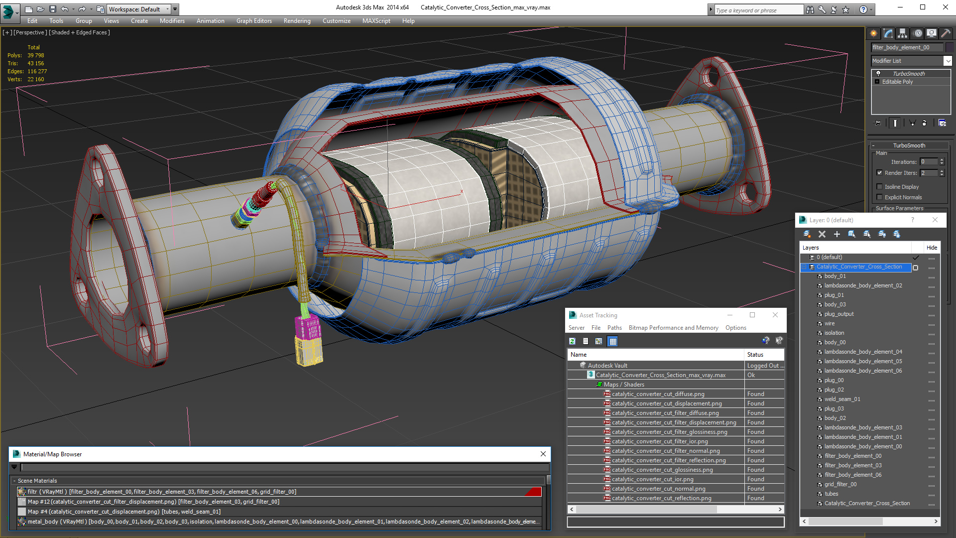Screen dimensions: 956x538
Task: Click Create New Layer plus icon
Action: (837, 234)
